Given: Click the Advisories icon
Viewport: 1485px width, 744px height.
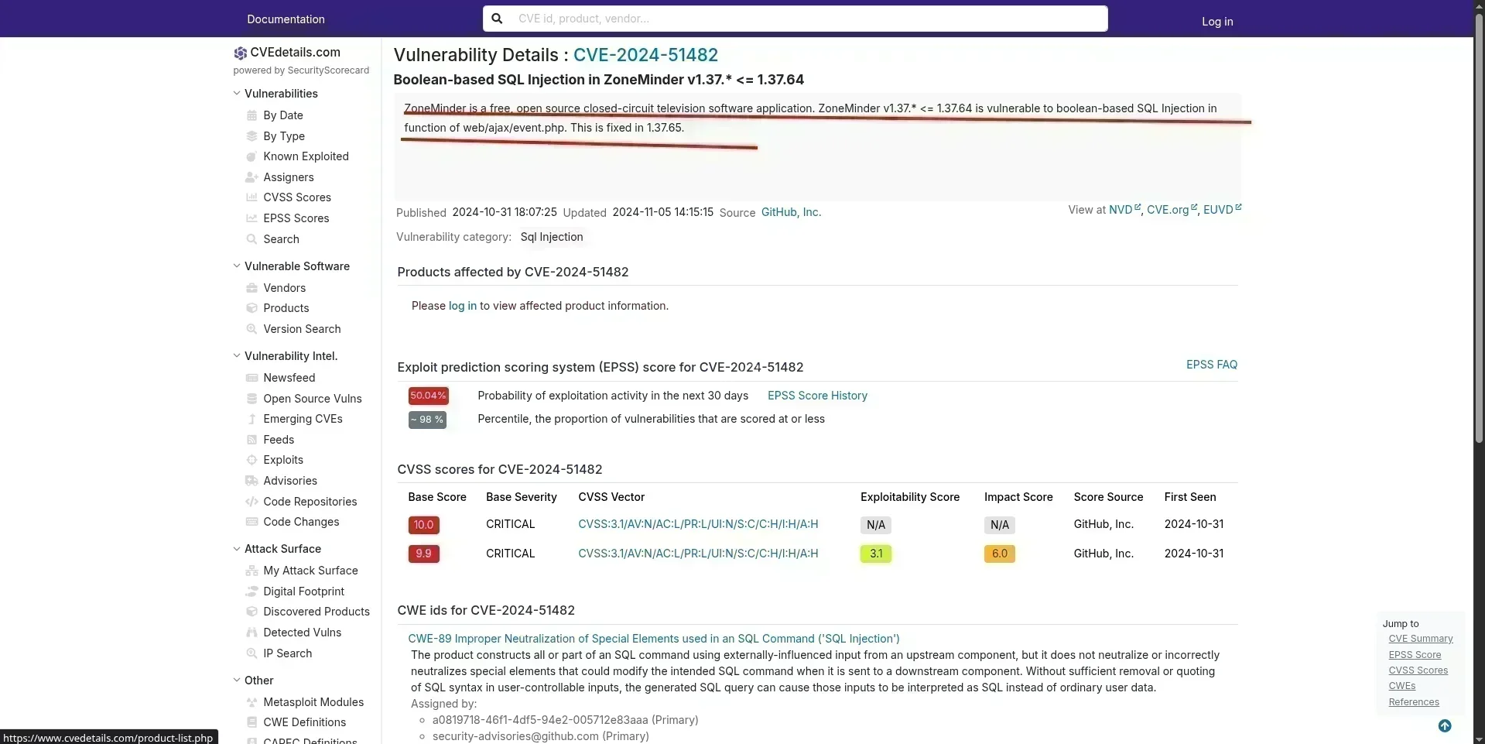Looking at the screenshot, I should (x=251, y=481).
